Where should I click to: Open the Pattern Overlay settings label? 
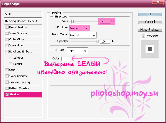coord(19,88)
